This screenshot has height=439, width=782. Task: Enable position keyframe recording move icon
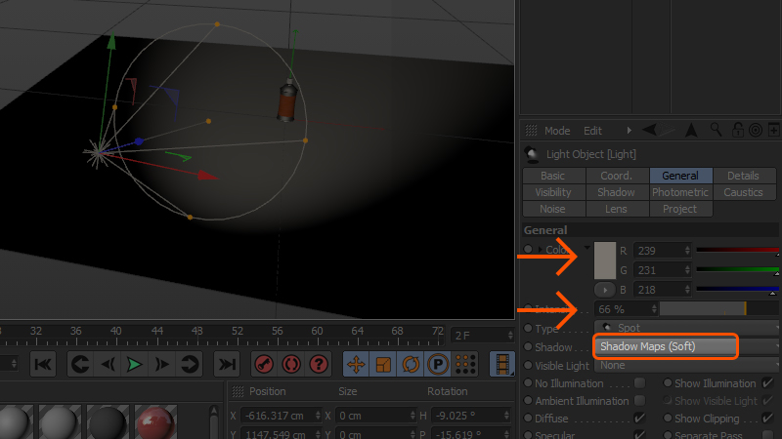coord(356,364)
